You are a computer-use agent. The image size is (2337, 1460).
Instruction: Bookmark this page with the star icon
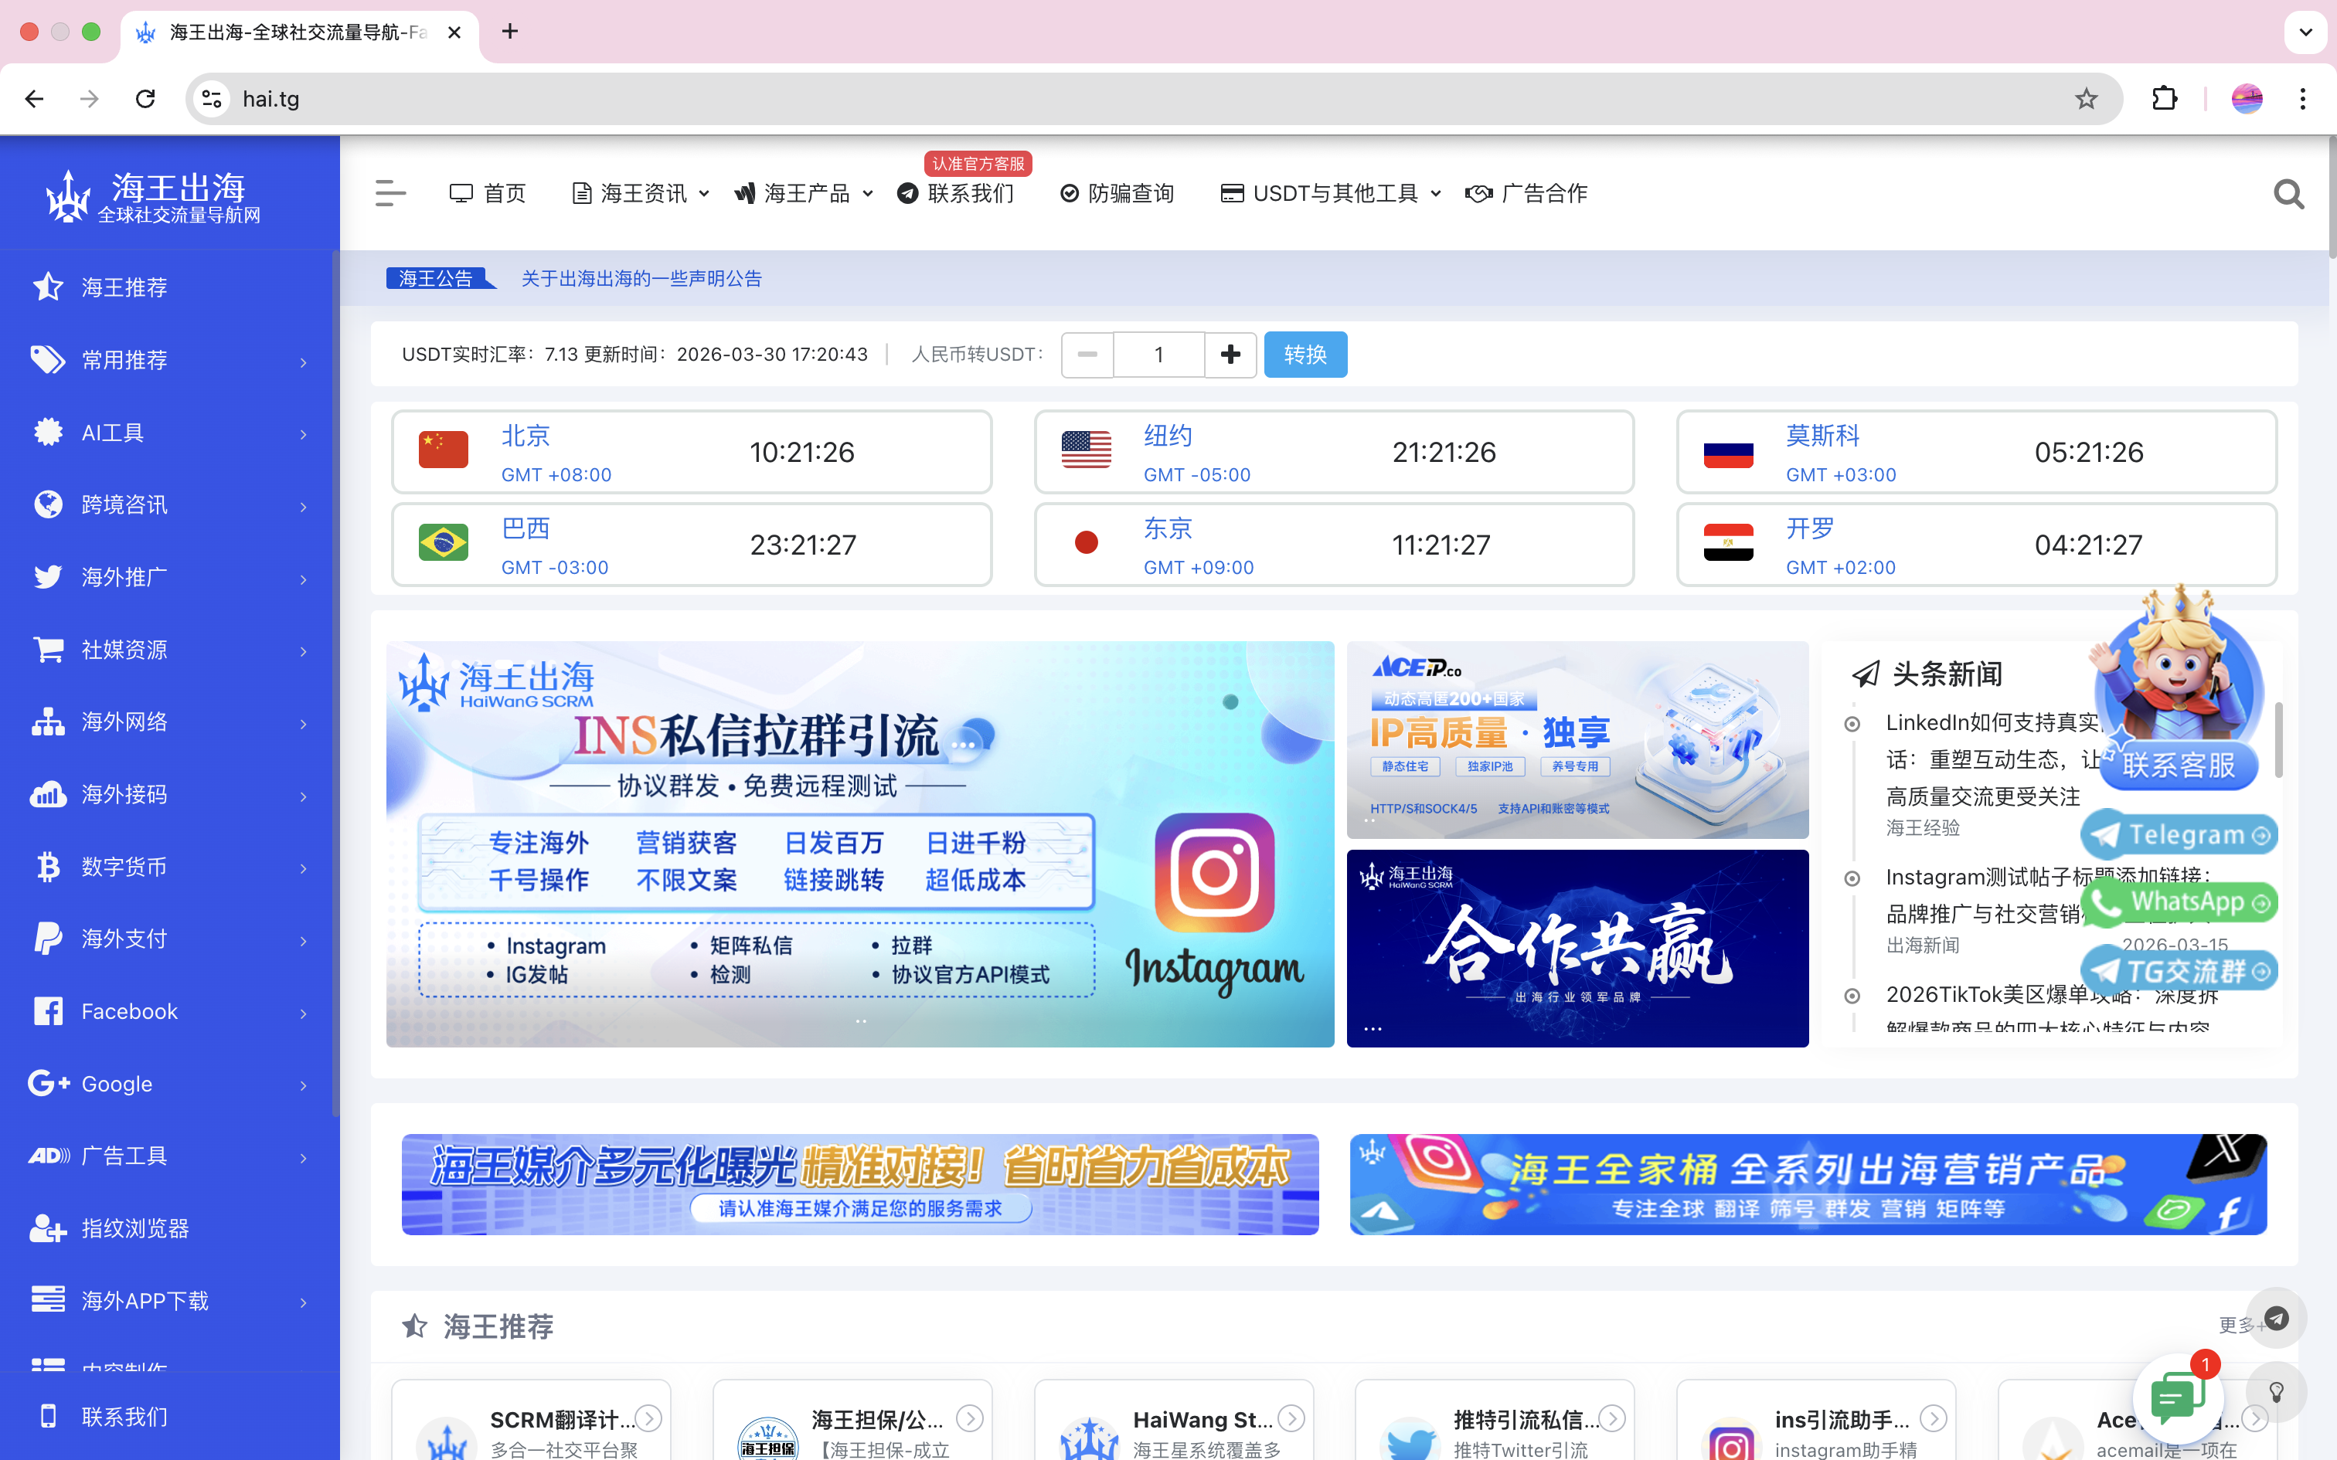click(x=2086, y=99)
